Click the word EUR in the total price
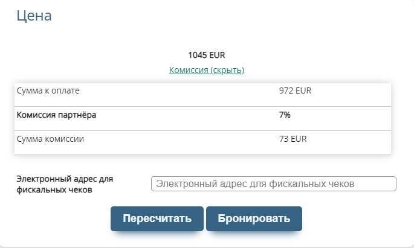The image size is (414, 248). 217,55
